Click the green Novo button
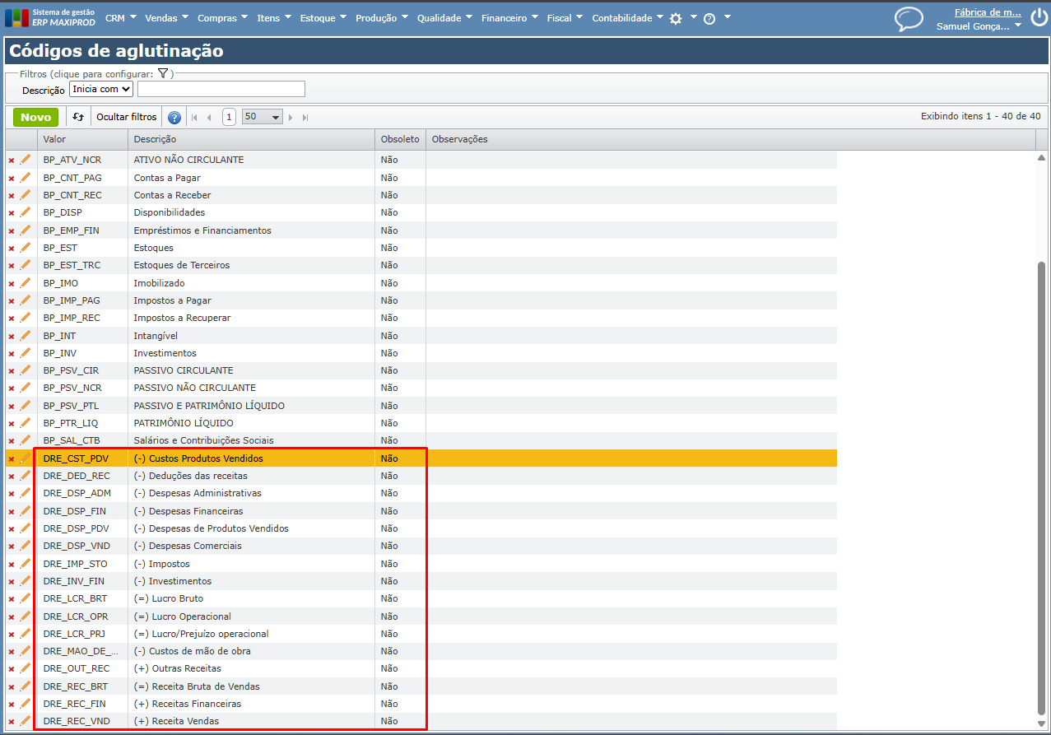Screen dimensions: 1051x735 click(35, 117)
